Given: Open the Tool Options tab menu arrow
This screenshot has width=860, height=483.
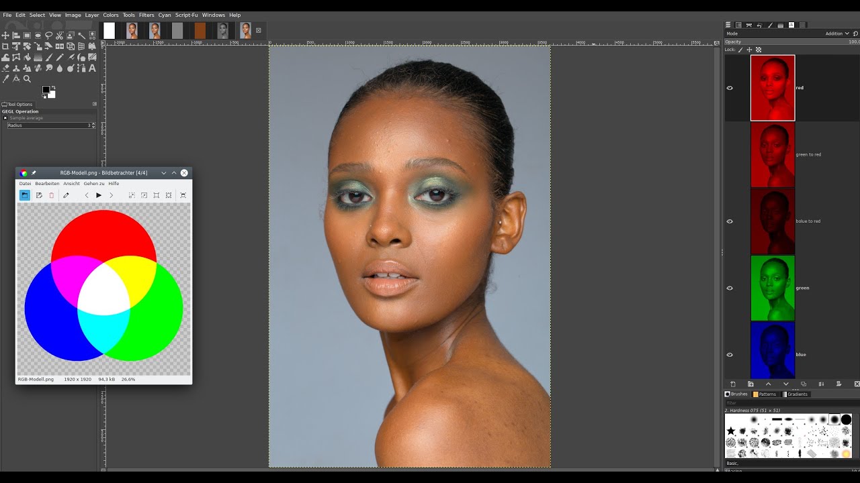Looking at the screenshot, I should coord(95,104).
